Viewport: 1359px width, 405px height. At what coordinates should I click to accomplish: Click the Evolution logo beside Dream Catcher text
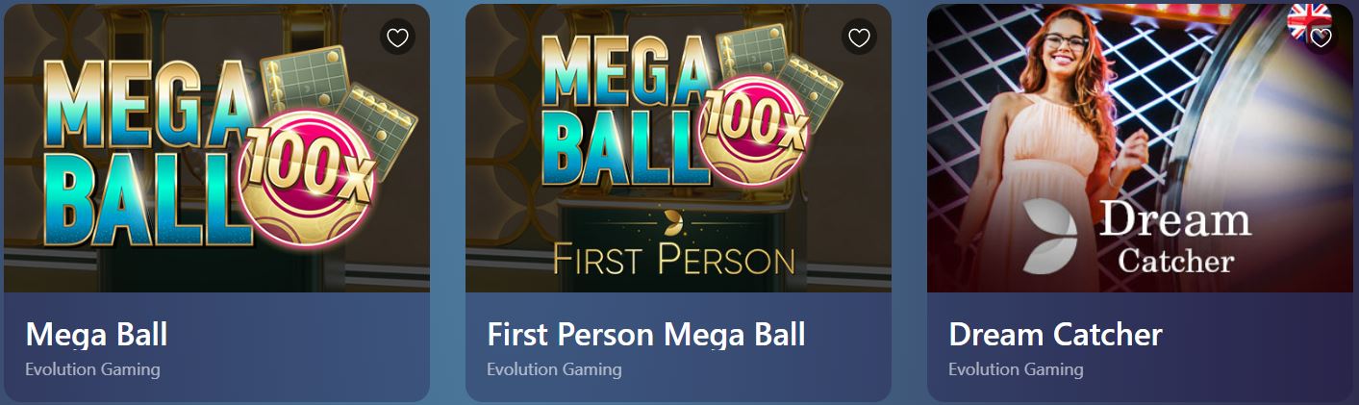coord(1051,236)
